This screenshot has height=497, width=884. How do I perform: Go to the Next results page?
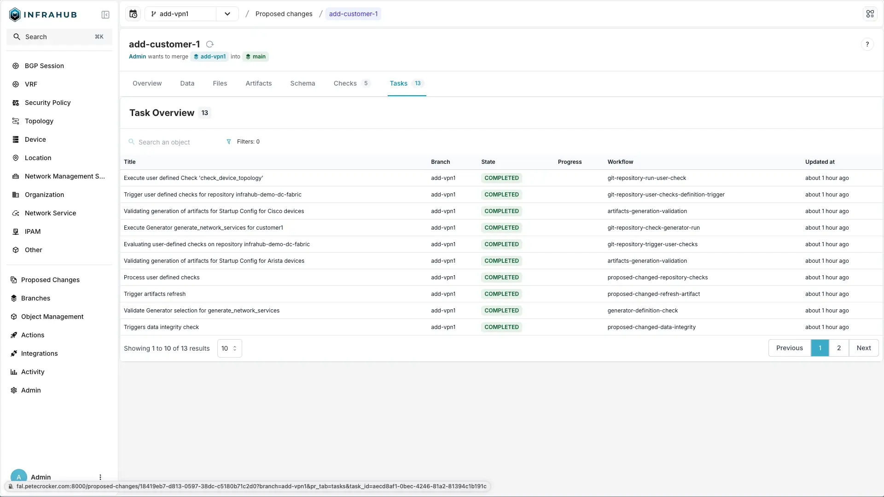coord(864,348)
